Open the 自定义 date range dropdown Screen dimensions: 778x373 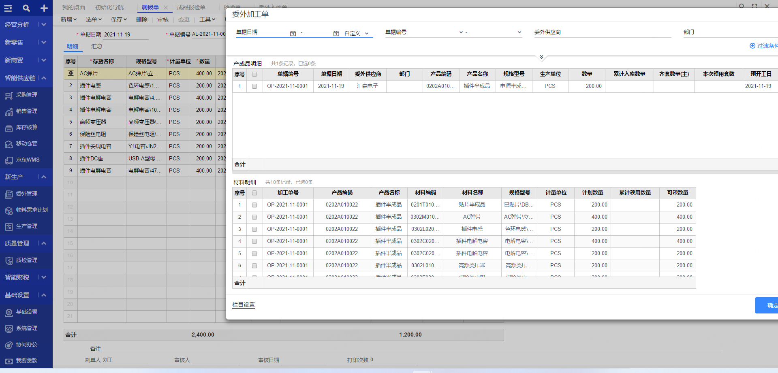point(357,33)
